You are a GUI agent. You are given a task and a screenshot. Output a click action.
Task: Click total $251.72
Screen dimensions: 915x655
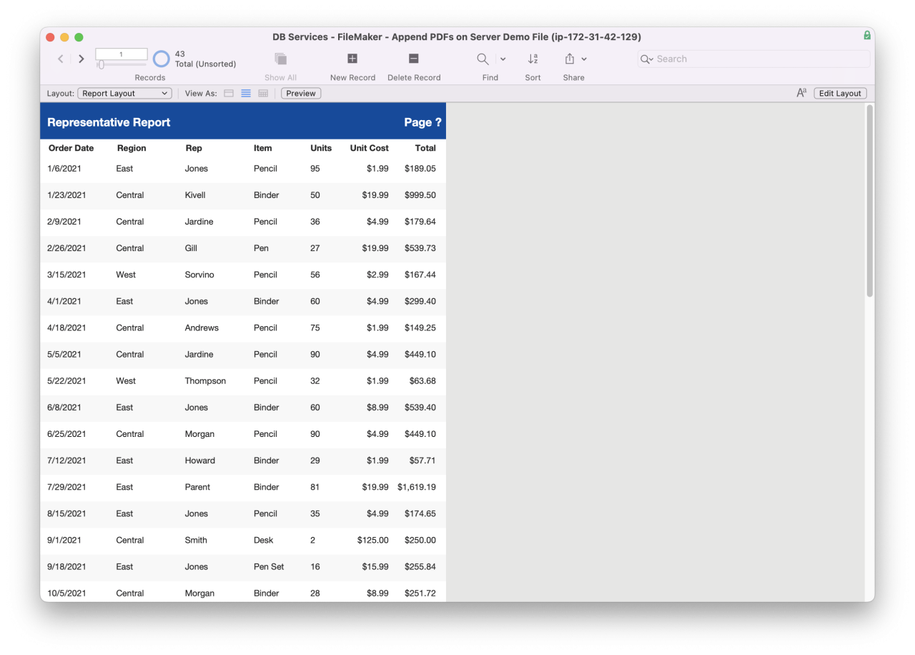420,593
